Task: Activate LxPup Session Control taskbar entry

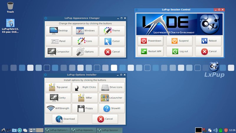Action: coord(109,130)
